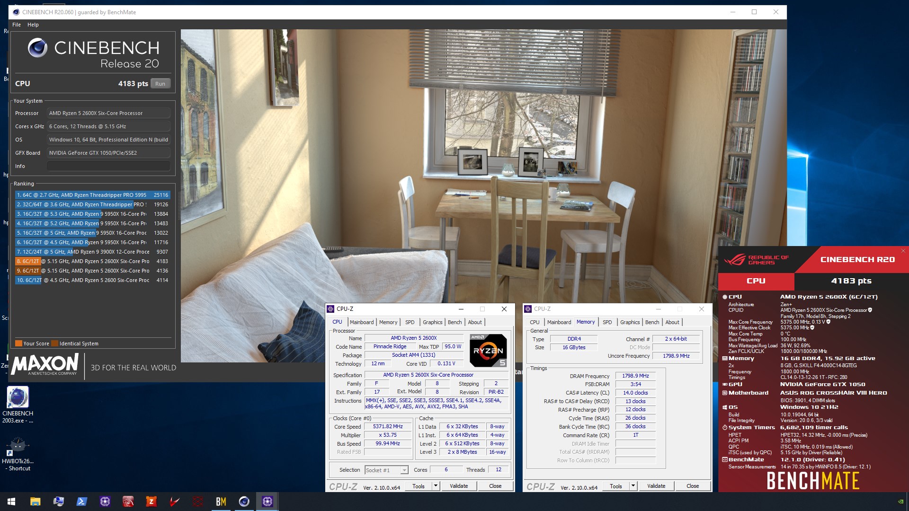Open File Explorer from the taskbar
Viewport: 909px width, 511px height.
coord(36,502)
